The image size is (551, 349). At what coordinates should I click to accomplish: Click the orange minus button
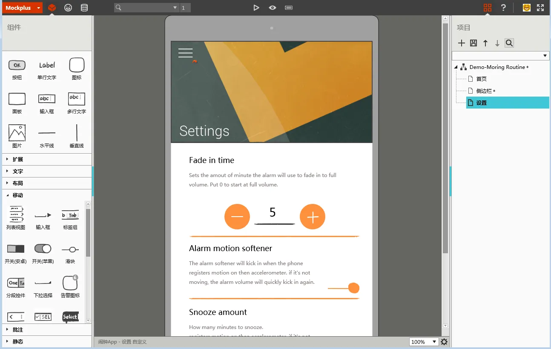pos(237,217)
